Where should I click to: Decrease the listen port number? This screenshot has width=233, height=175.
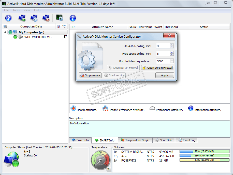(172, 62)
